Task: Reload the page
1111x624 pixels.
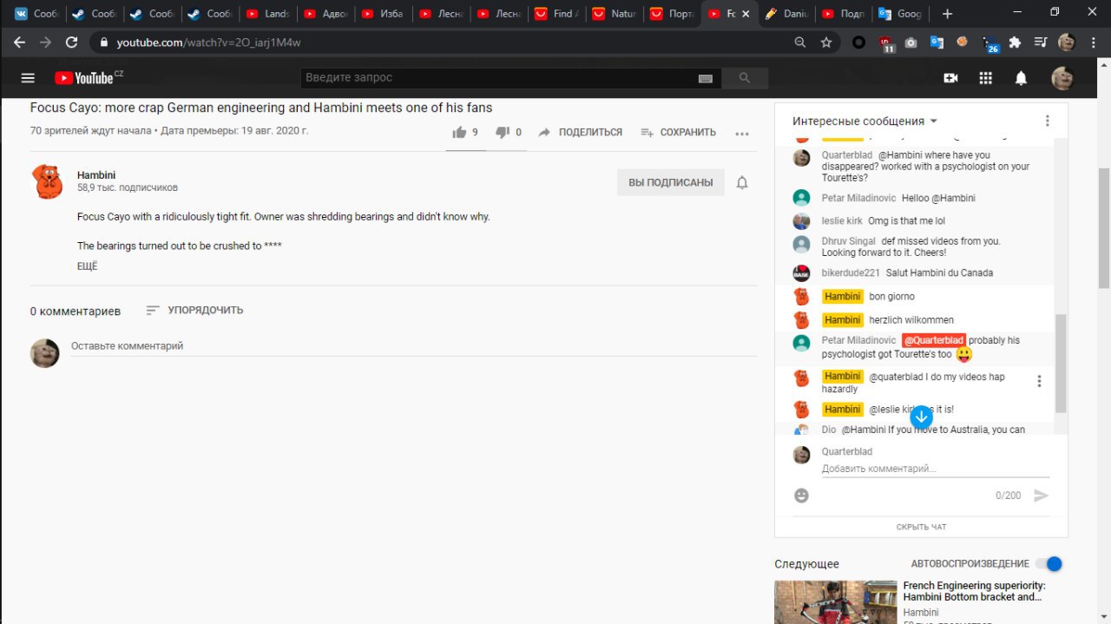Action: 71,42
